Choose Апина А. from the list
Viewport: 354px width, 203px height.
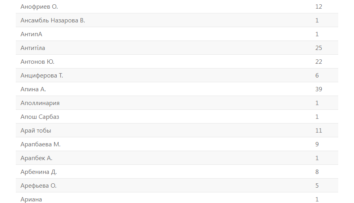pos(33,89)
